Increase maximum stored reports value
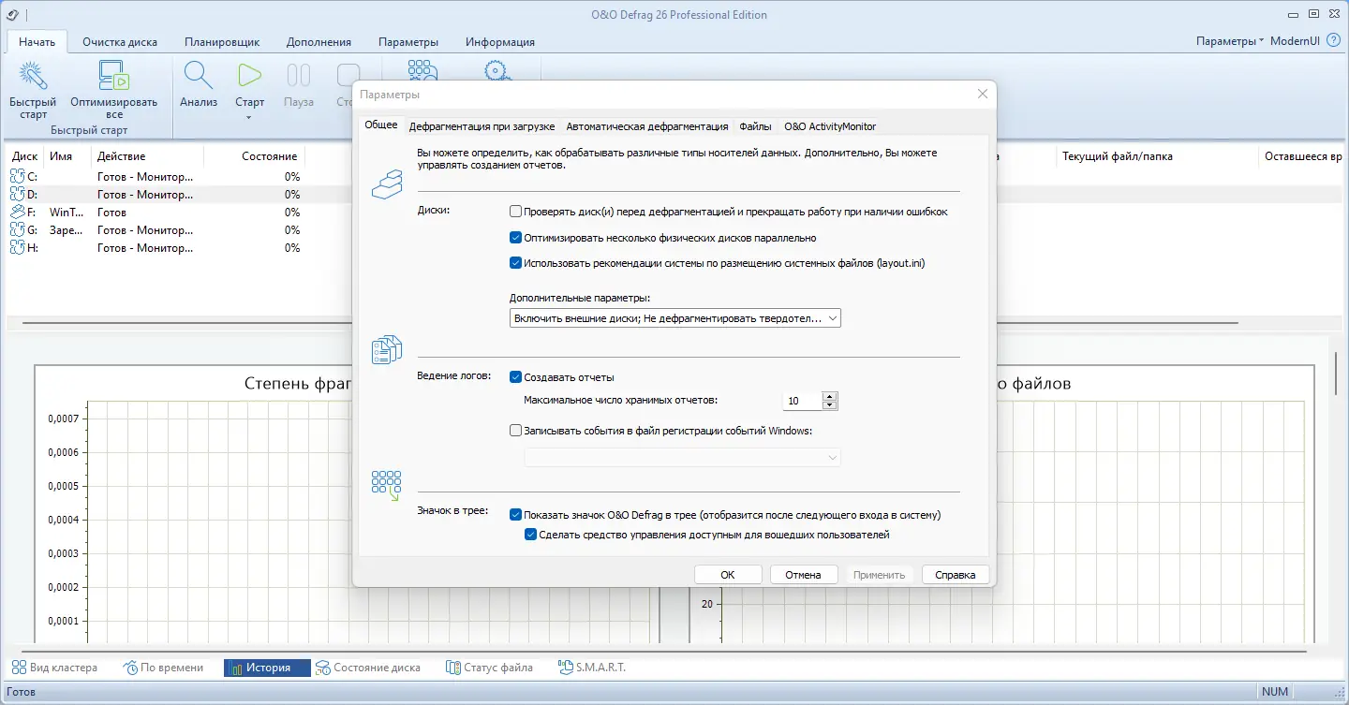1349x705 pixels. point(829,396)
